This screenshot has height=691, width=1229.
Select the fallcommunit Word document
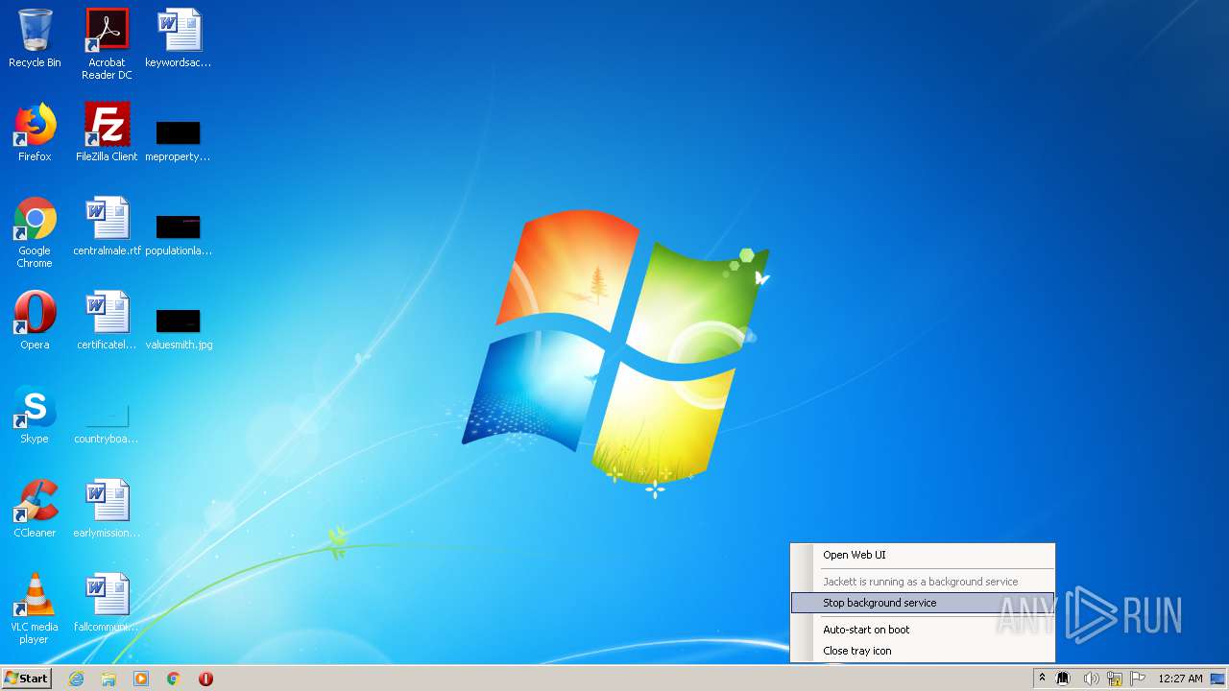tap(107, 603)
